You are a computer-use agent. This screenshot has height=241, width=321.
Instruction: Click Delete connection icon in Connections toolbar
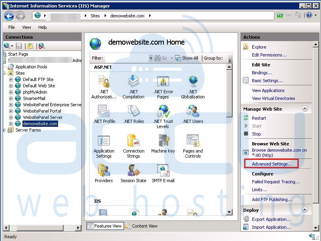[41, 46]
